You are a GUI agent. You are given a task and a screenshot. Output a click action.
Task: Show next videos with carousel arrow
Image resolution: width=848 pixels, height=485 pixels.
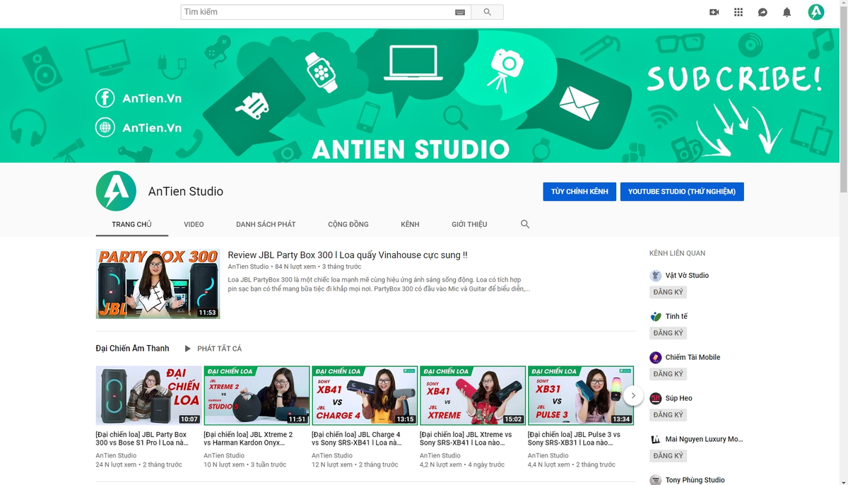click(x=633, y=395)
